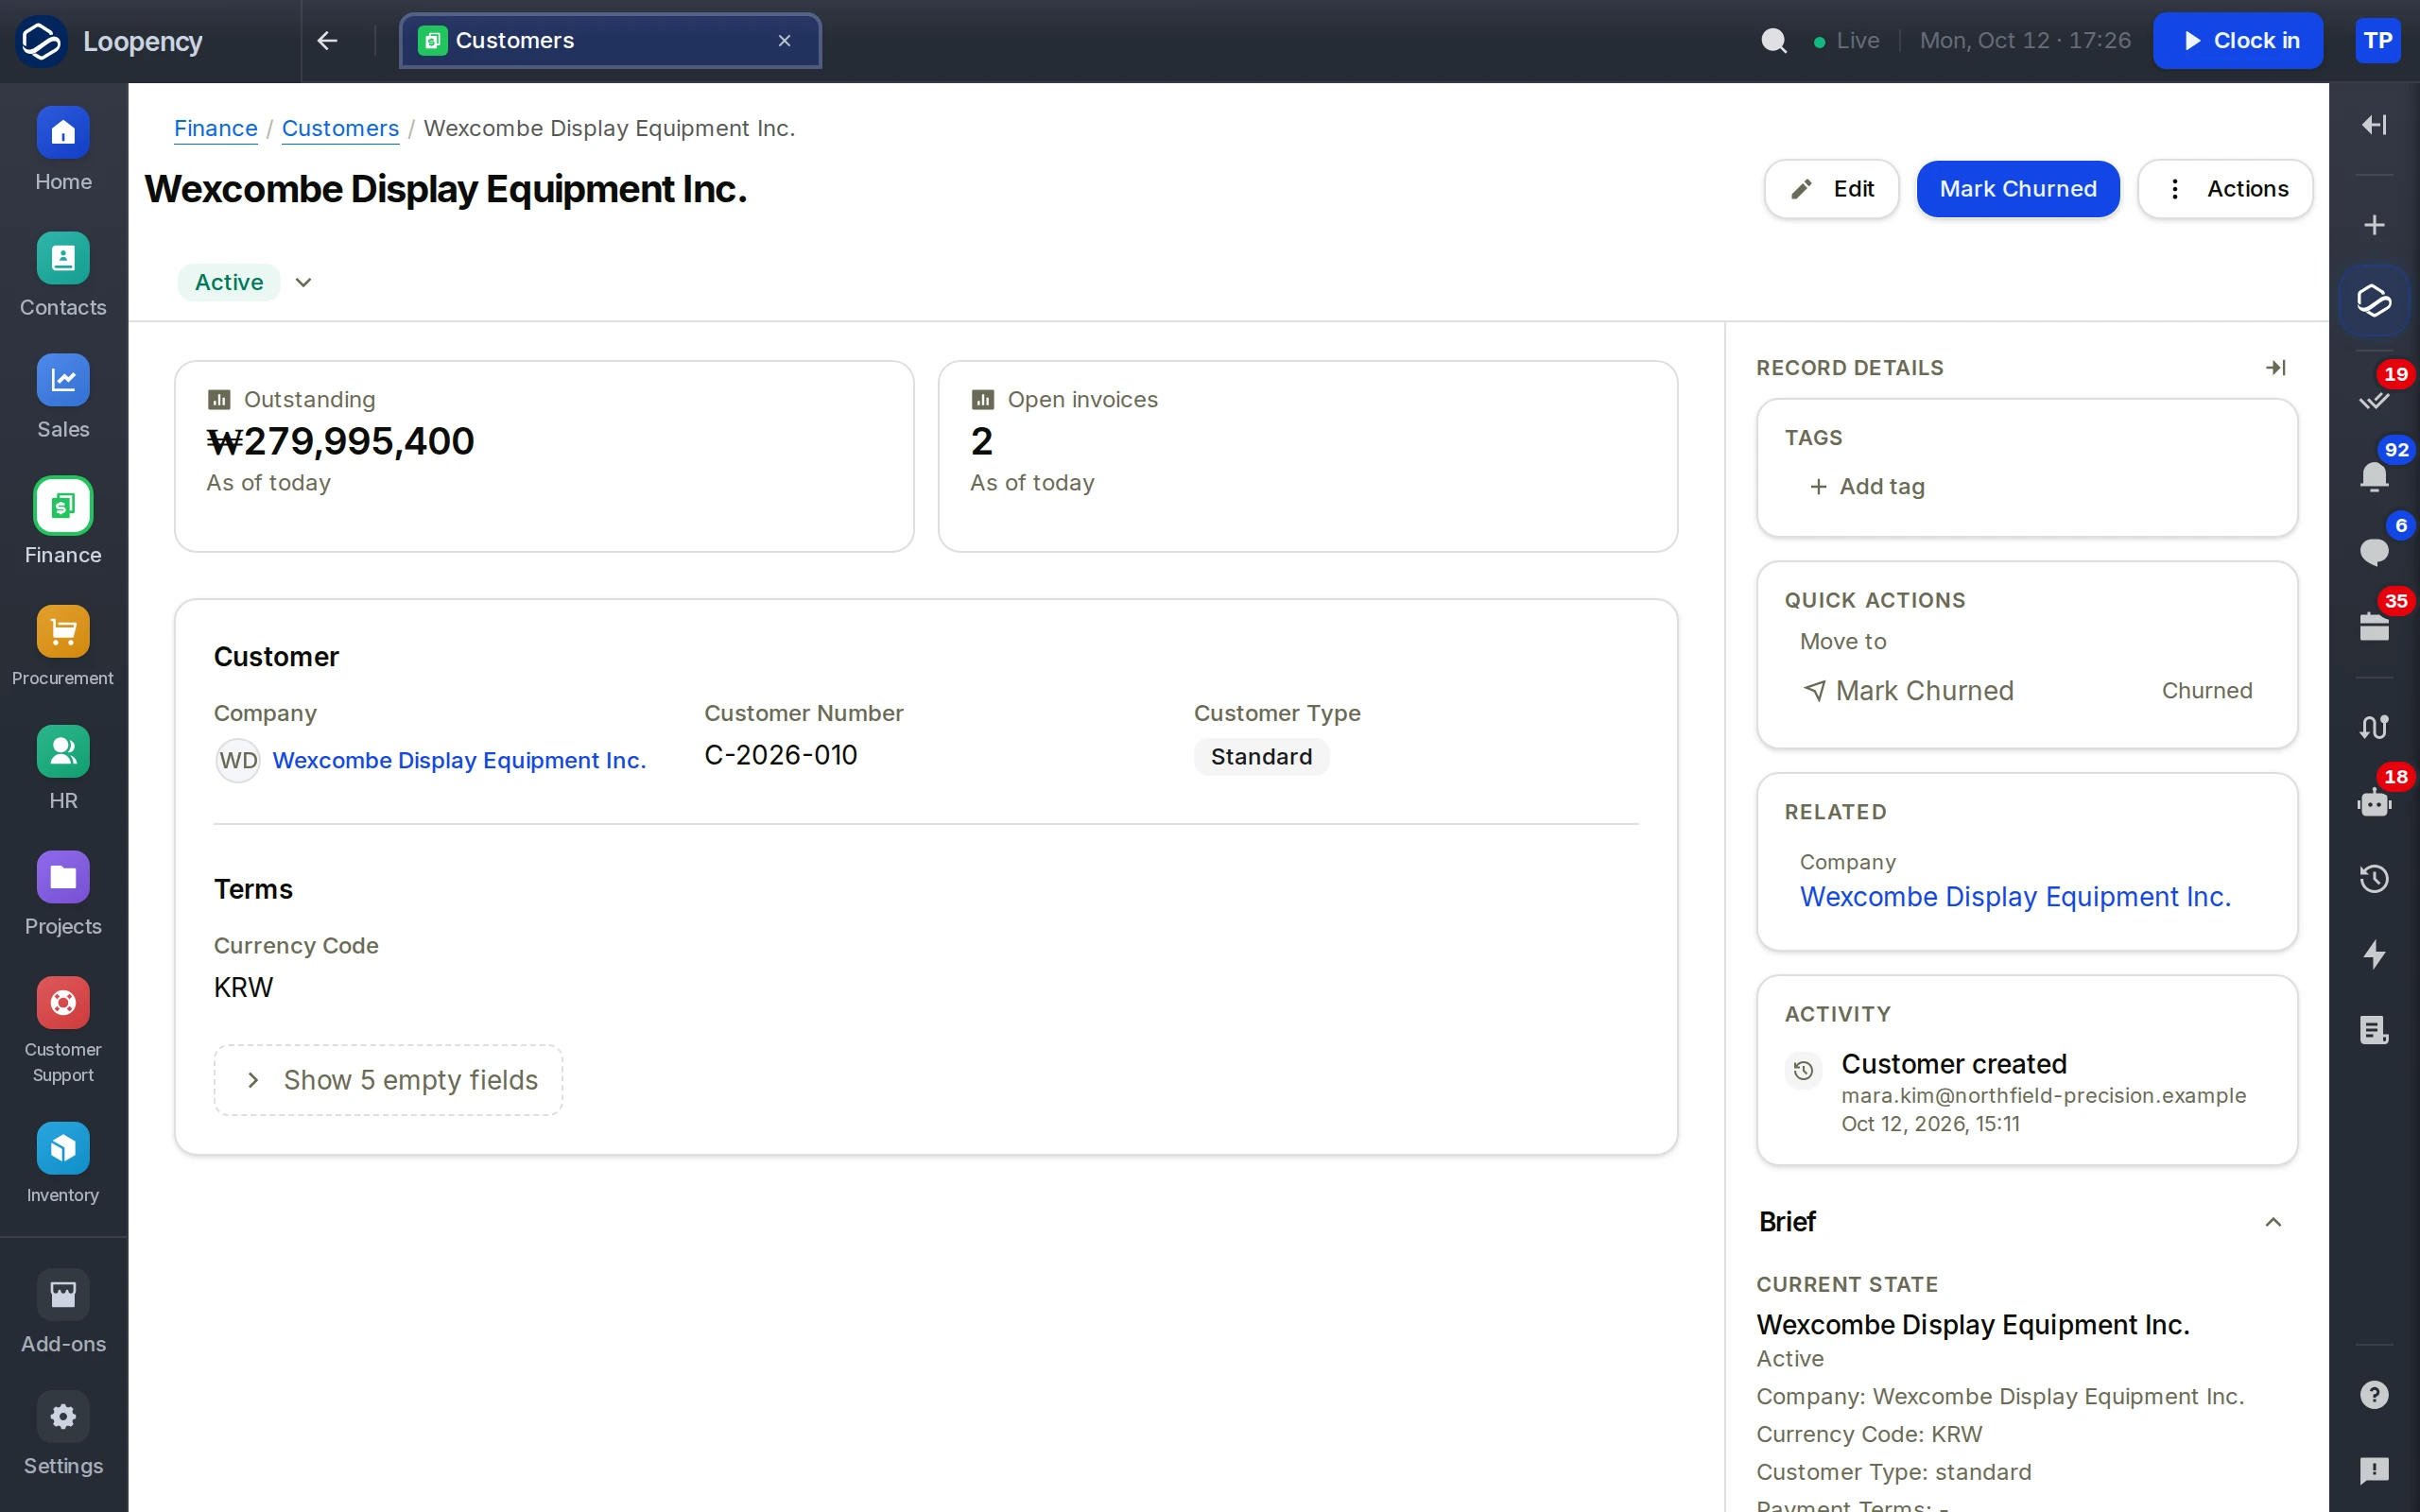The width and height of the screenshot is (2420, 1512).
Task: Open the feedback exclamation icon
Action: [2374, 1470]
